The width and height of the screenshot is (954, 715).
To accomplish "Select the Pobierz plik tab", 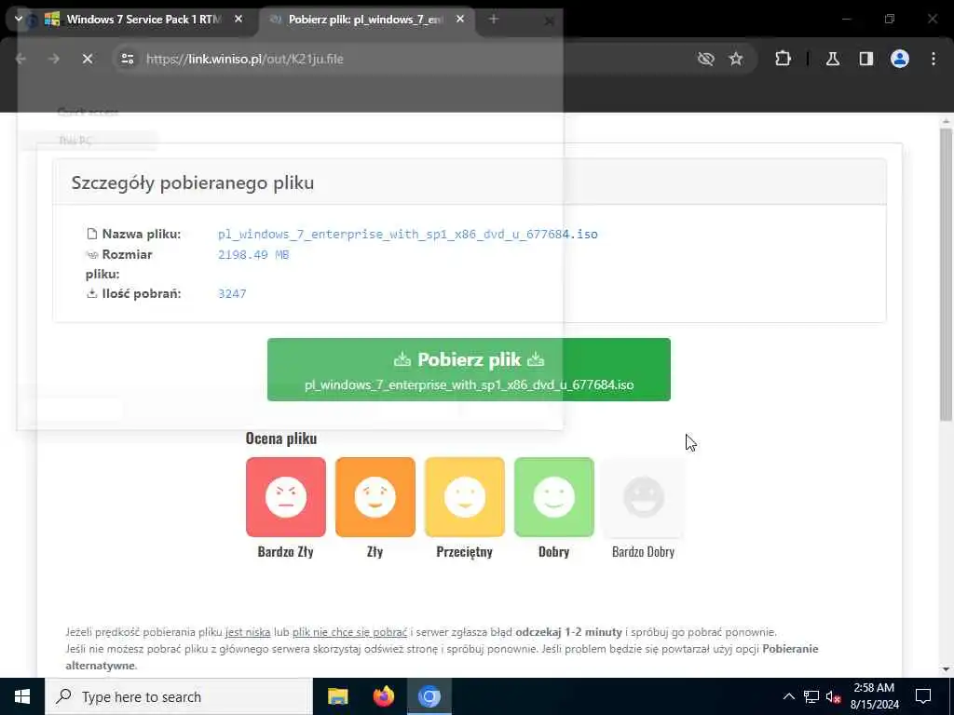I will point(365,20).
